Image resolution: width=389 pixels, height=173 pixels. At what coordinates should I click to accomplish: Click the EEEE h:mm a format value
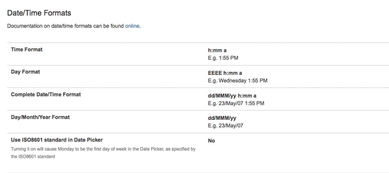(225, 73)
